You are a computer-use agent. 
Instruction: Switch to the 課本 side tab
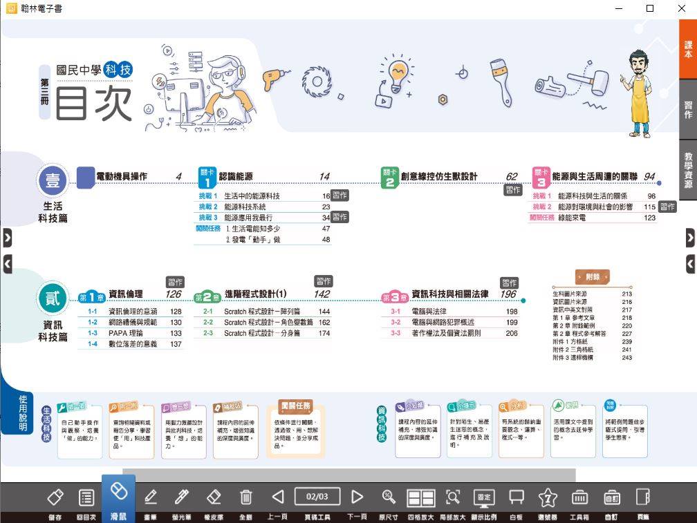(688, 49)
